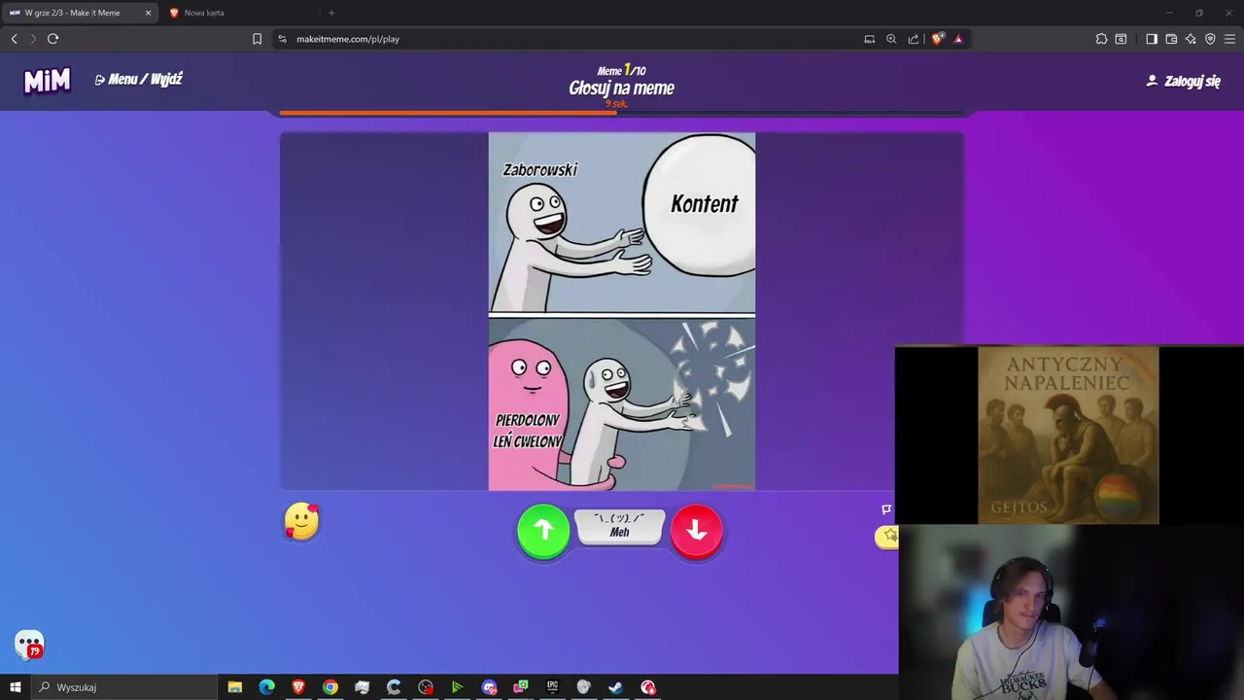Open the zoom magnifier in address bar

click(x=891, y=39)
